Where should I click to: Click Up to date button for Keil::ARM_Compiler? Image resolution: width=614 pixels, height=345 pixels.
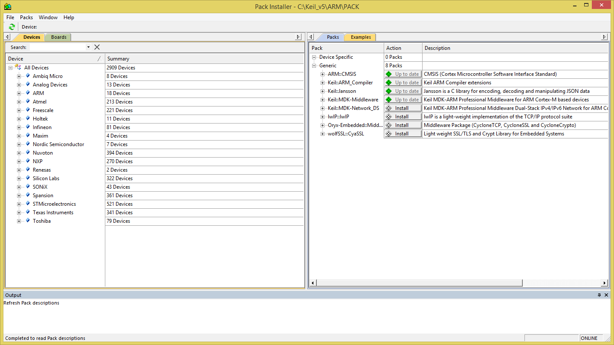click(403, 83)
